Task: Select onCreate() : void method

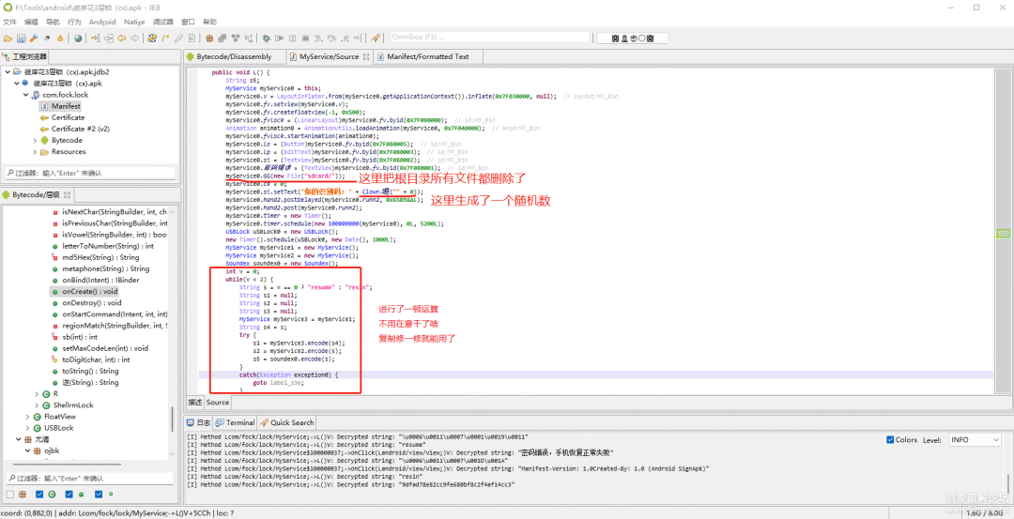Action: click(90, 292)
